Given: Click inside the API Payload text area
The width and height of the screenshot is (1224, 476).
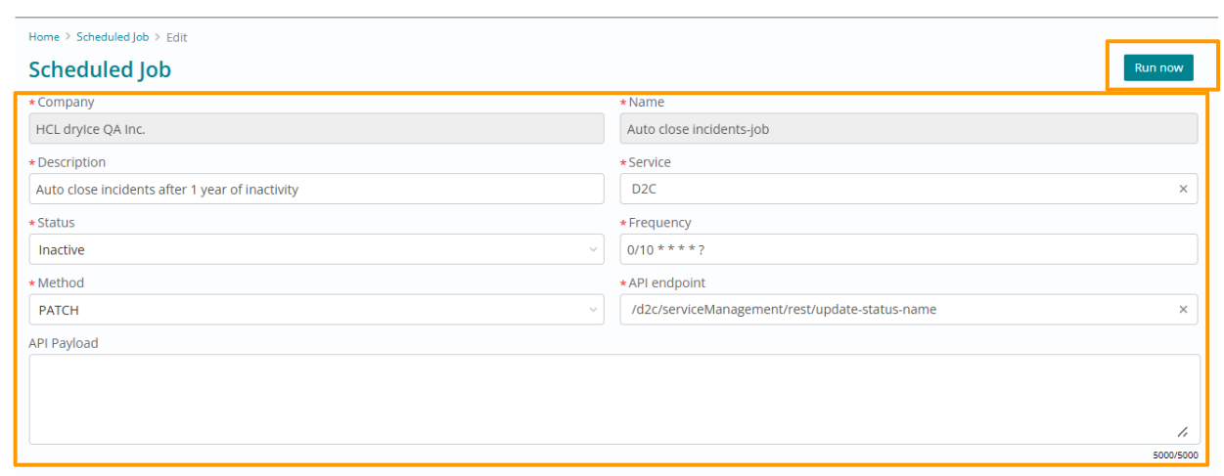Looking at the screenshot, I should click(607, 399).
